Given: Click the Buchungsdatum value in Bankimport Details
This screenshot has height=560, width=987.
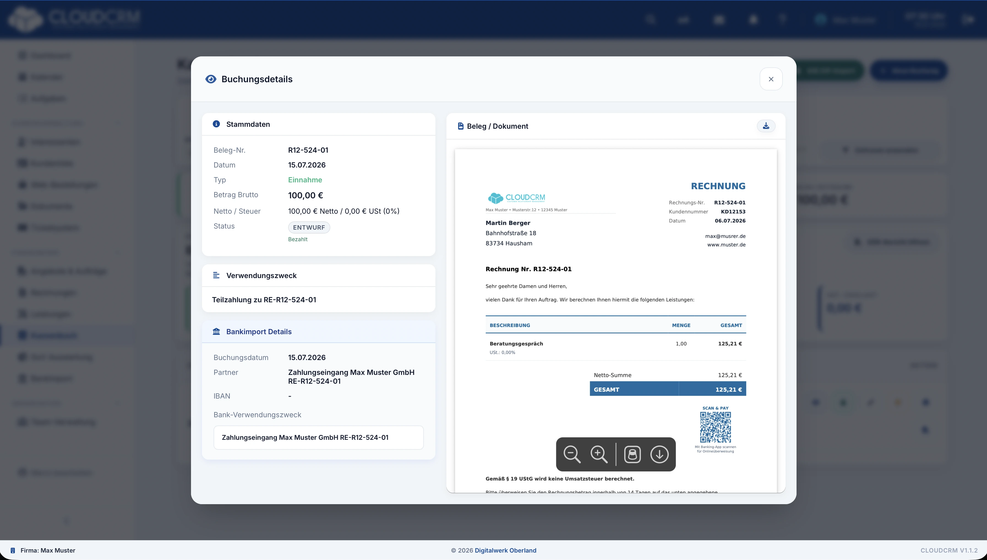Looking at the screenshot, I should (x=307, y=358).
